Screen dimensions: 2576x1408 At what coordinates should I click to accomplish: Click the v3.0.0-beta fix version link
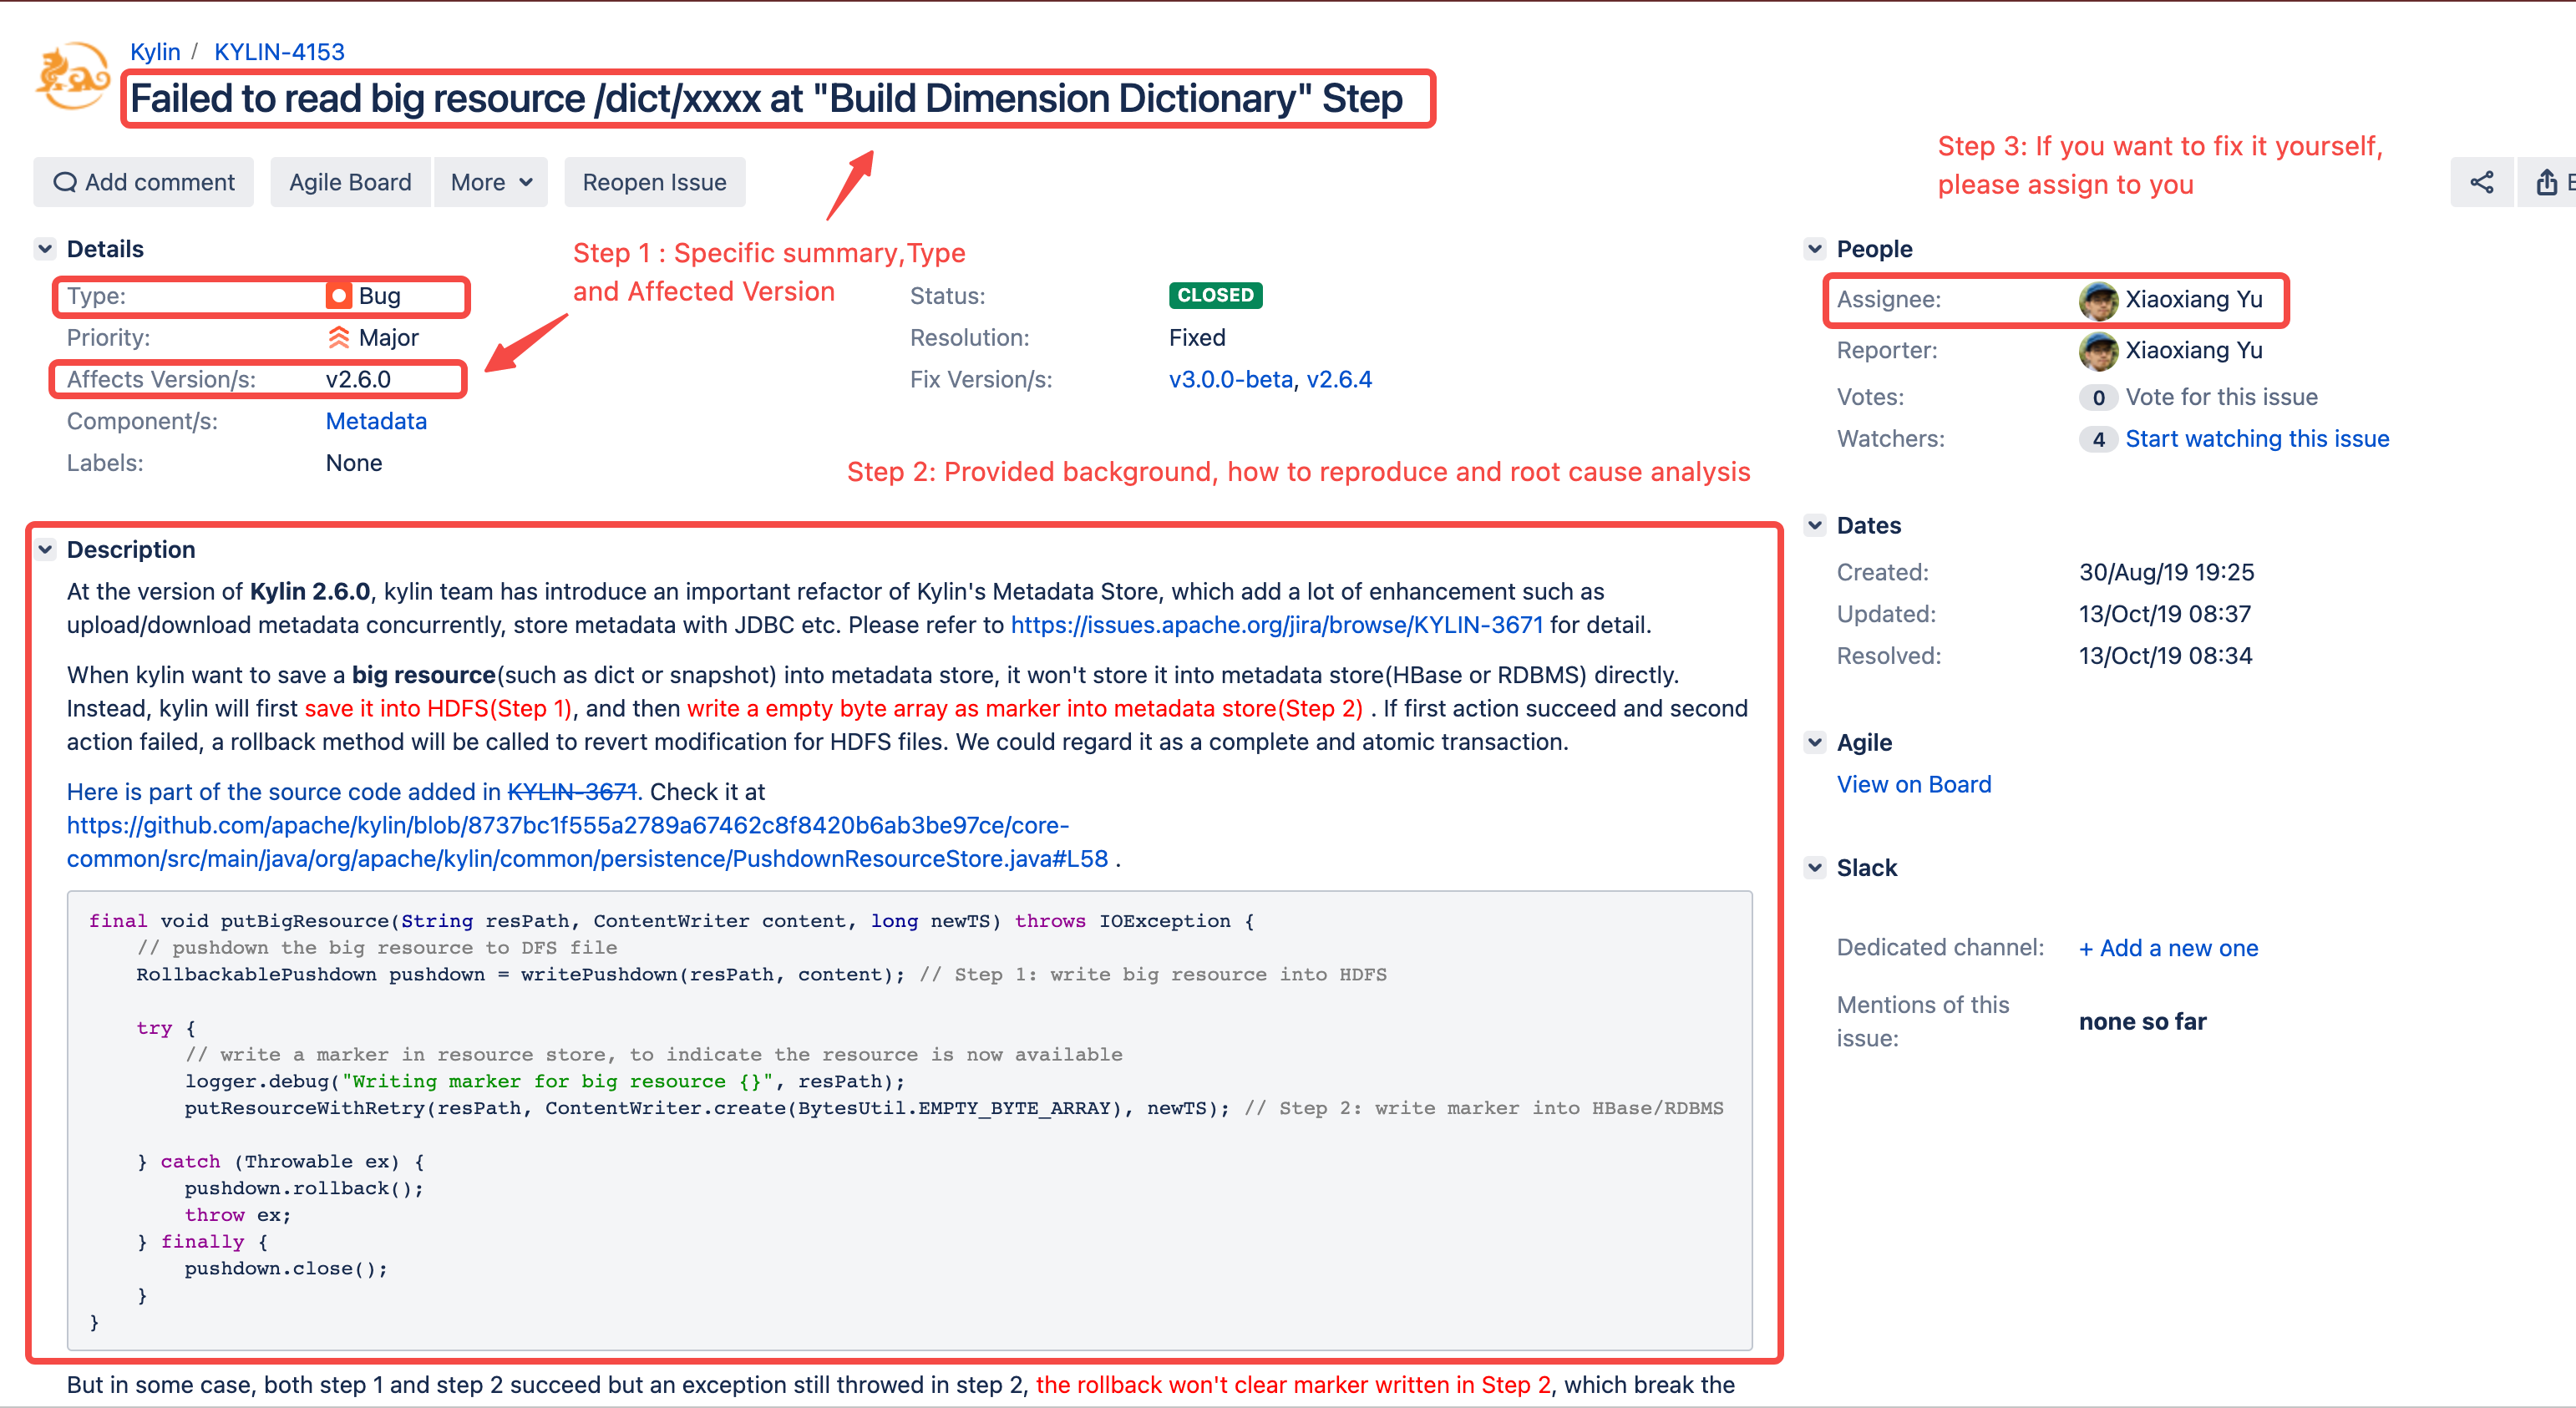1230,380
